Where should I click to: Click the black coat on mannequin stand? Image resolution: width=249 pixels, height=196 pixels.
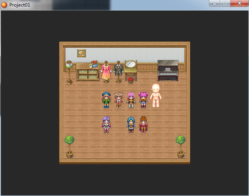[119, 72]
